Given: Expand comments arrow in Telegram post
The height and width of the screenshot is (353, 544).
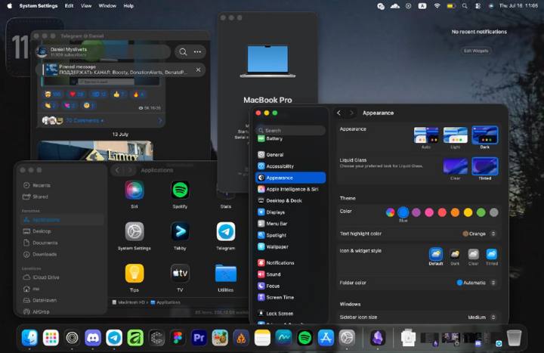Looking at the screenshot, I should coord(160,120).
